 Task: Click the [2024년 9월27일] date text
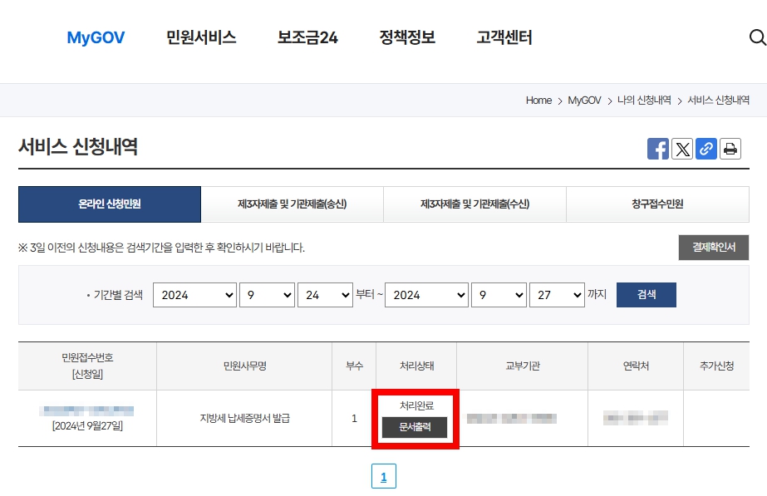pos(87,426)
